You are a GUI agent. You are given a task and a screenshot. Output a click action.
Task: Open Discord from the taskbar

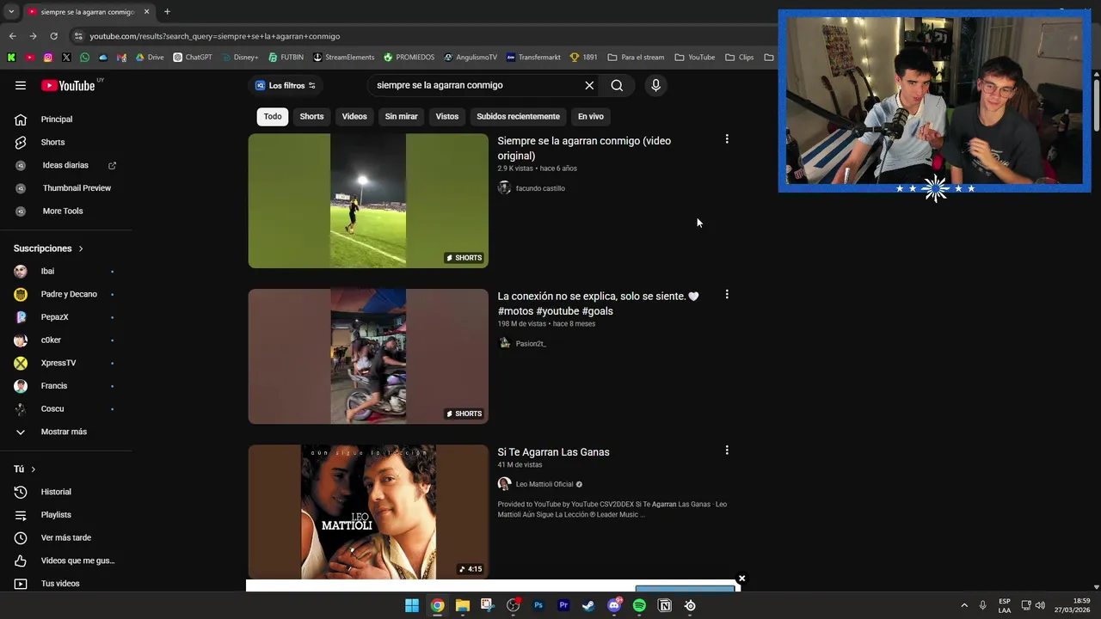(x=614, y=605)
